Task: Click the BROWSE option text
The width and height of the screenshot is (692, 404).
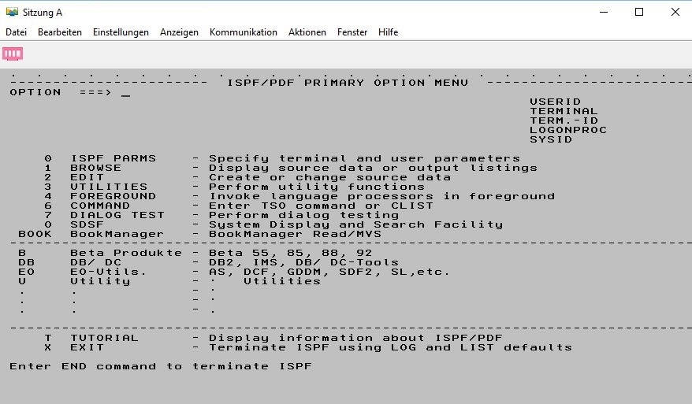Action: (96, 168)
